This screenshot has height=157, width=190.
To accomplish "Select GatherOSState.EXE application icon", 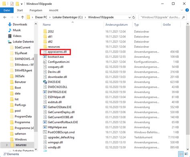I will [x=45, y=107].
